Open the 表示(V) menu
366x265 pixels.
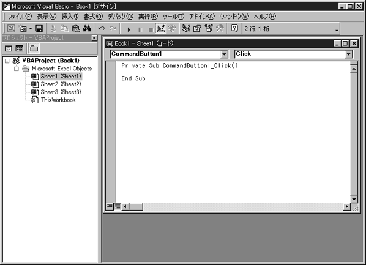[x=47, y=17]
